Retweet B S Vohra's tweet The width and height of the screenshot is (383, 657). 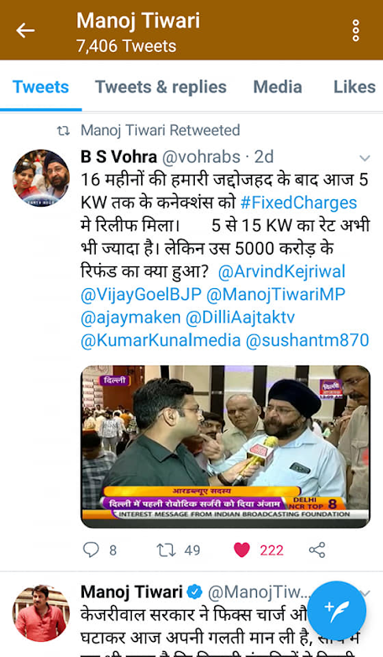(166, 549)
